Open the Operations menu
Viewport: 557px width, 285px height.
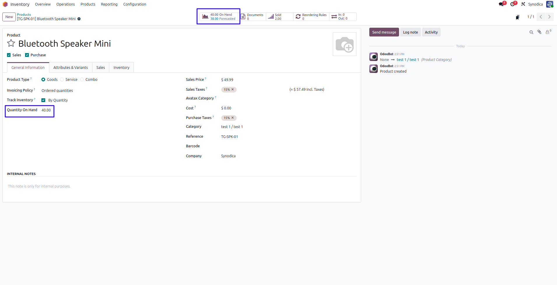click(66, 4)
